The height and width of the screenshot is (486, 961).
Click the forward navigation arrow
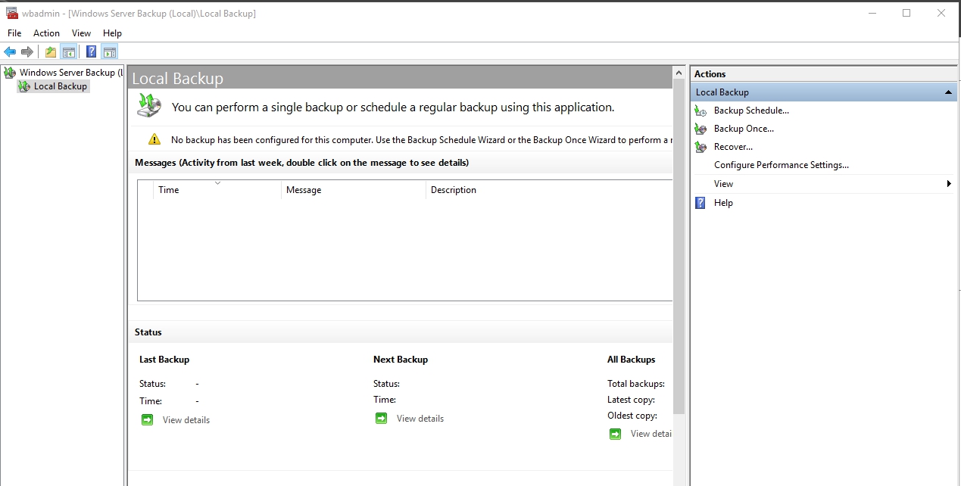pos(28,51)
